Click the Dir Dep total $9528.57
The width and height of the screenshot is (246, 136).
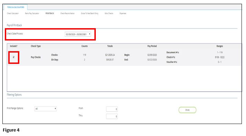click(x=110, y=60)
